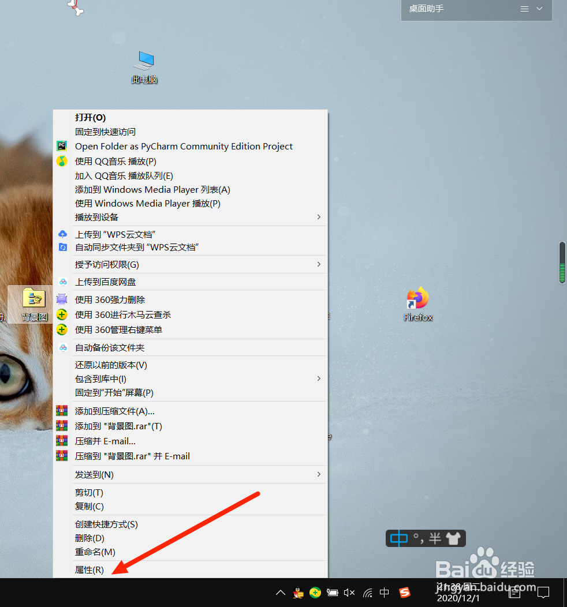Click the WinRAR icon beside 添加到压缩文件
Viewport: 567px width, 607px height.
click(x=62, y=410)
